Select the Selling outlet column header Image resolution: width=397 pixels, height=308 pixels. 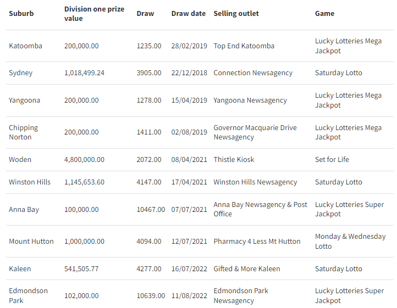coord(236,14)
